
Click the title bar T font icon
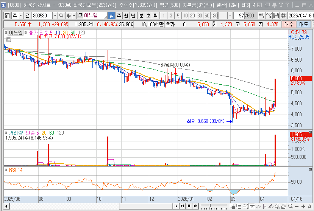click(281, 5)
